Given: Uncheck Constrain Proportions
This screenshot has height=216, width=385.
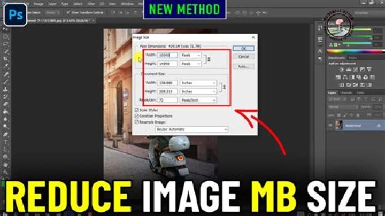Looking at the screenshot, I should 137,115.
